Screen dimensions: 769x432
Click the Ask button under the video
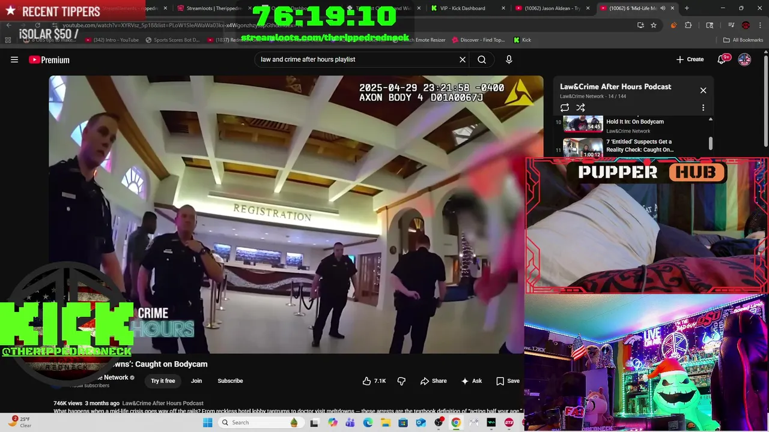[472, 381]
